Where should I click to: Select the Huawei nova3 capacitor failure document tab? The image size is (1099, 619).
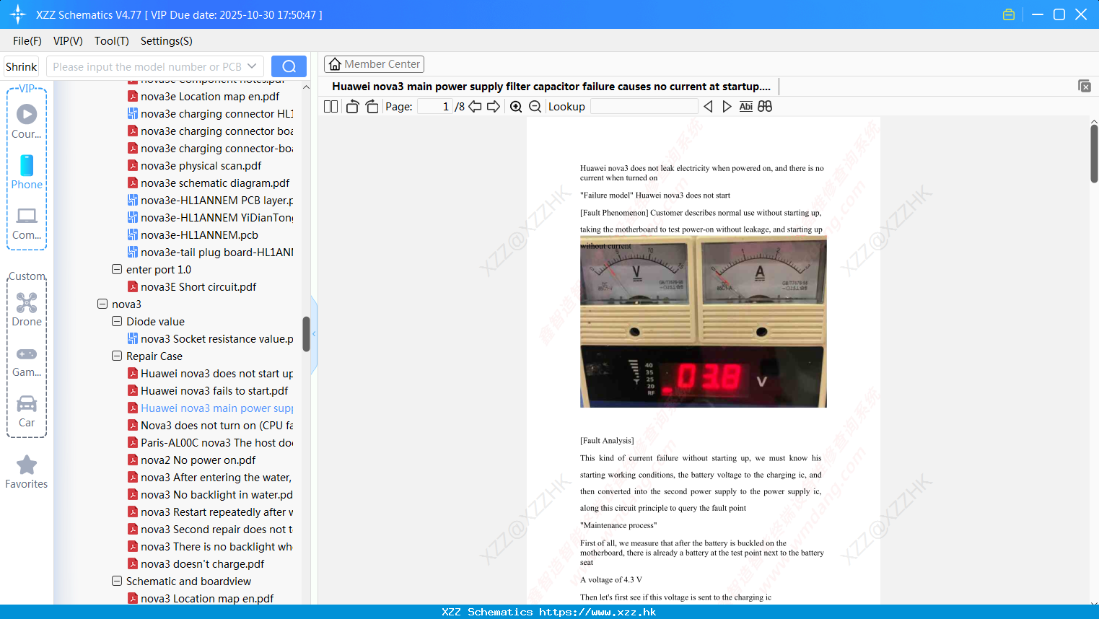coord(551,87)
